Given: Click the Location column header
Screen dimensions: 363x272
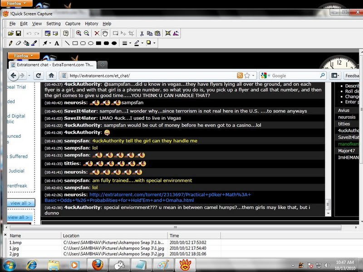Looking at the screenshot, I should tap(71, 236).
